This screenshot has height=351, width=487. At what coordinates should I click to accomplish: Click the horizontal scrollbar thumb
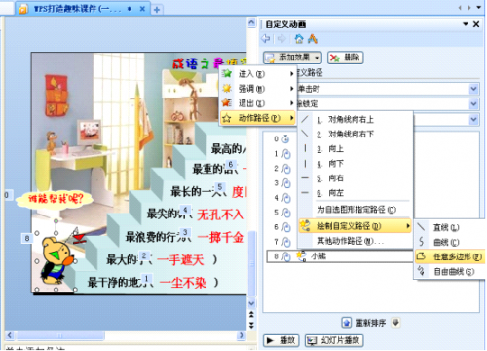tap(60, 335)
